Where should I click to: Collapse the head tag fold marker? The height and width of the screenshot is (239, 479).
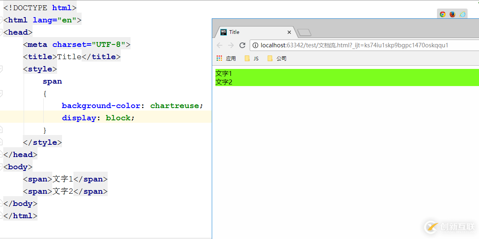[1, 32]
